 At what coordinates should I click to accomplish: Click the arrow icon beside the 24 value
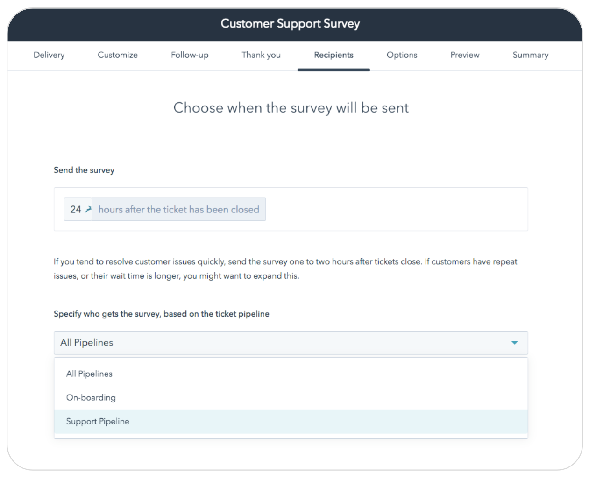88,210
